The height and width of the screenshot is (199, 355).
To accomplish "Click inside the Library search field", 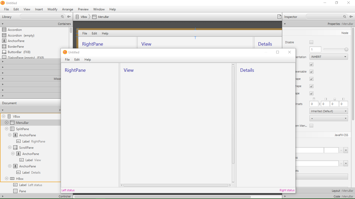I will click(42, 16).
